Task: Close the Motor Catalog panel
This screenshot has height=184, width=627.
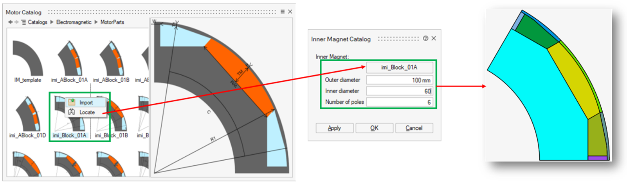Action: click(290, 12)
